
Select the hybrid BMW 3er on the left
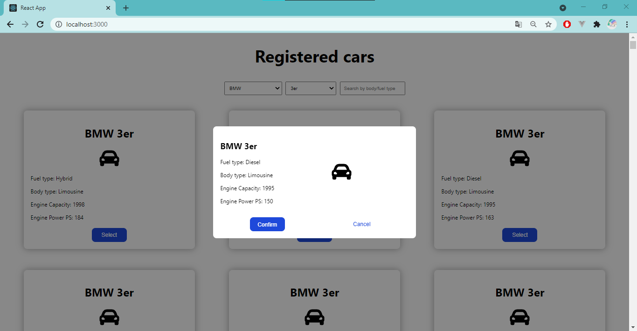(x=109, y=234)
